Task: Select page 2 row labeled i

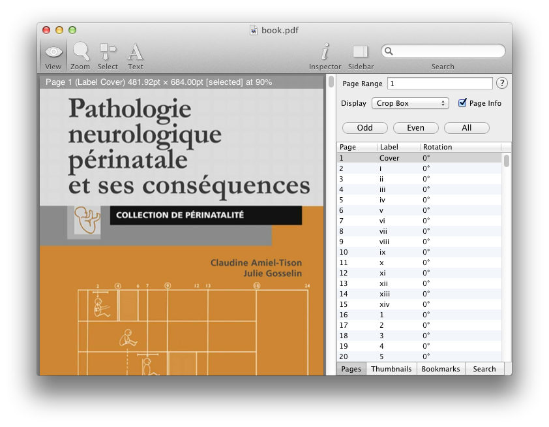Action: (419, 168)
